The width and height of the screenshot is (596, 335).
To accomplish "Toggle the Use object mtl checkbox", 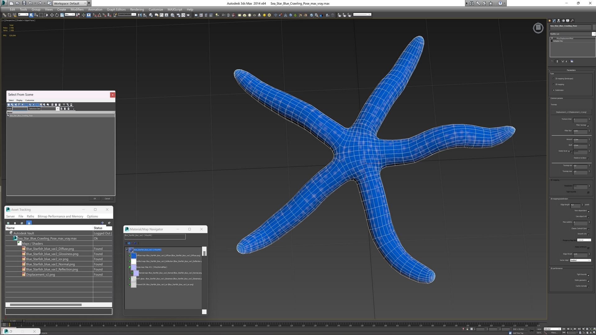I will [588, 217].
